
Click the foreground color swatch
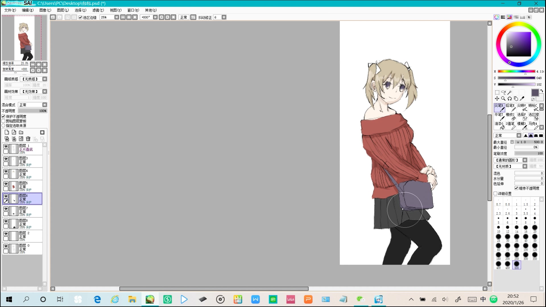(535, 93)
